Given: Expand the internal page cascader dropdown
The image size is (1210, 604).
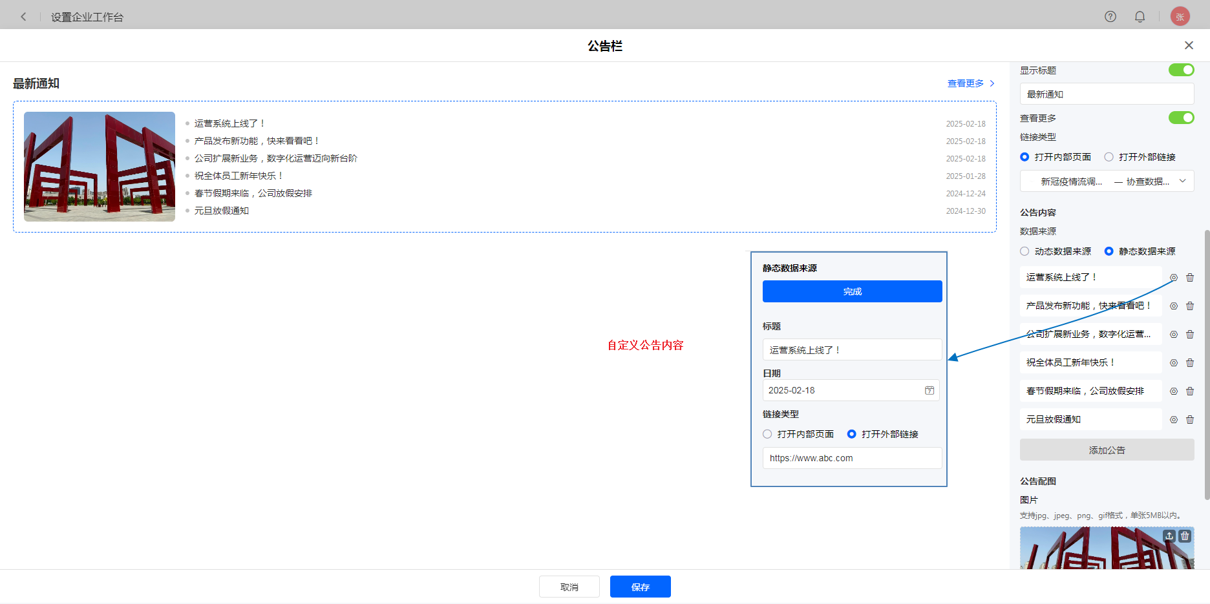Looking at the screenshot, I should (x=1182, y=182).
